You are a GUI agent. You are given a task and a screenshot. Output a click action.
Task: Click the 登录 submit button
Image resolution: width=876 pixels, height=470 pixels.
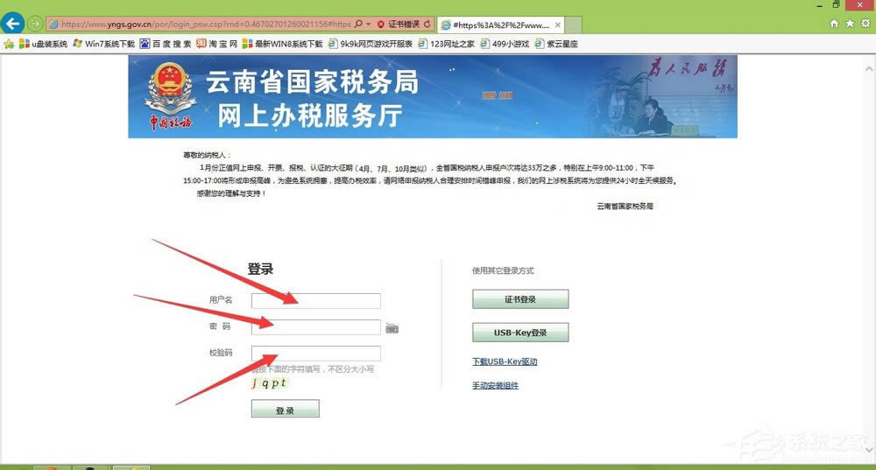(x=286, y=409)
